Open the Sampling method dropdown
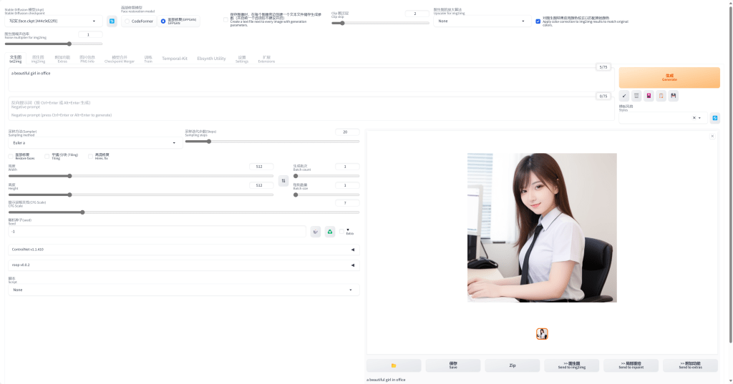The image size is (733, 384). click(x=93, y=142)
